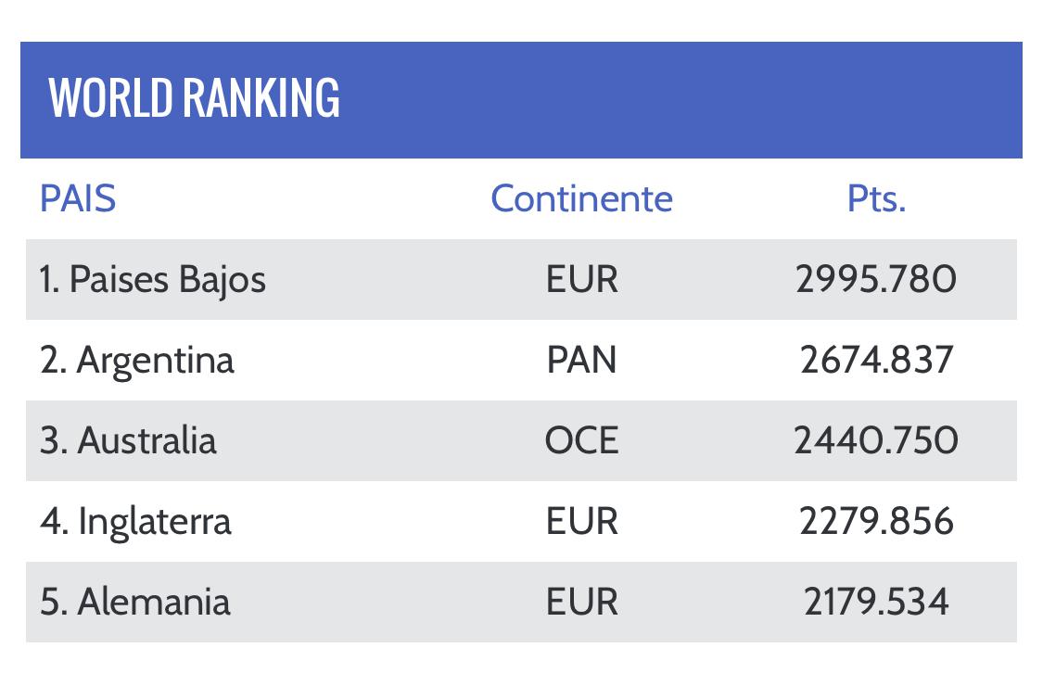Select the 2674.837 points value
The height and width of the screenshot is (686, 1043).
(x=876, y=360)
